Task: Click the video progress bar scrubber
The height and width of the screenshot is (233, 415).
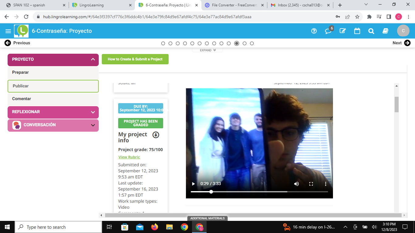Action: pyautogui.click(x=211, y=192)
